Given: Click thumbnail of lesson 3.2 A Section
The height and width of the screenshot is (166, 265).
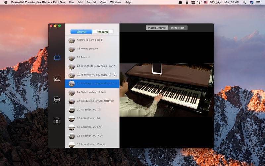Looking at the screenshot, I should point(72,110).
